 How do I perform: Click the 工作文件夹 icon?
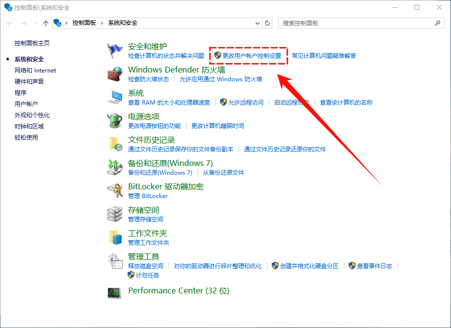click(115, 237)
